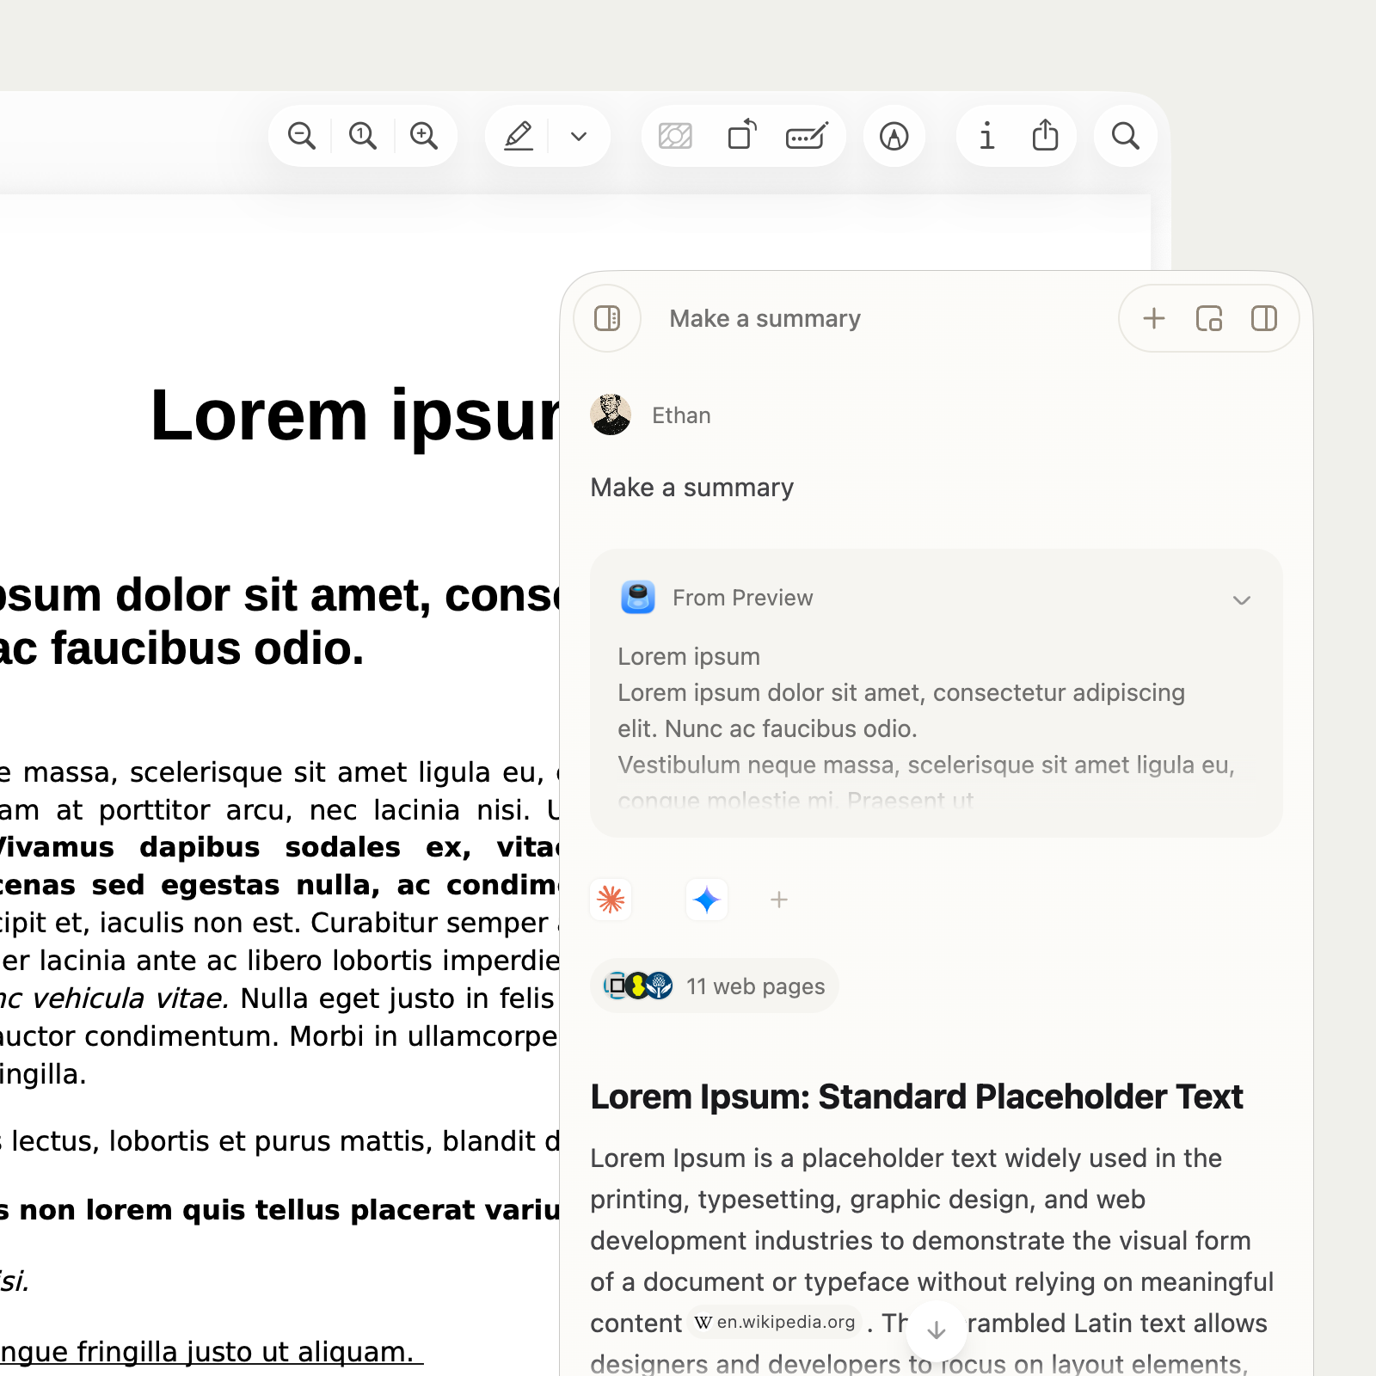Select the Gemini sparkle model icon
1376x1376 pixels.
706,900
